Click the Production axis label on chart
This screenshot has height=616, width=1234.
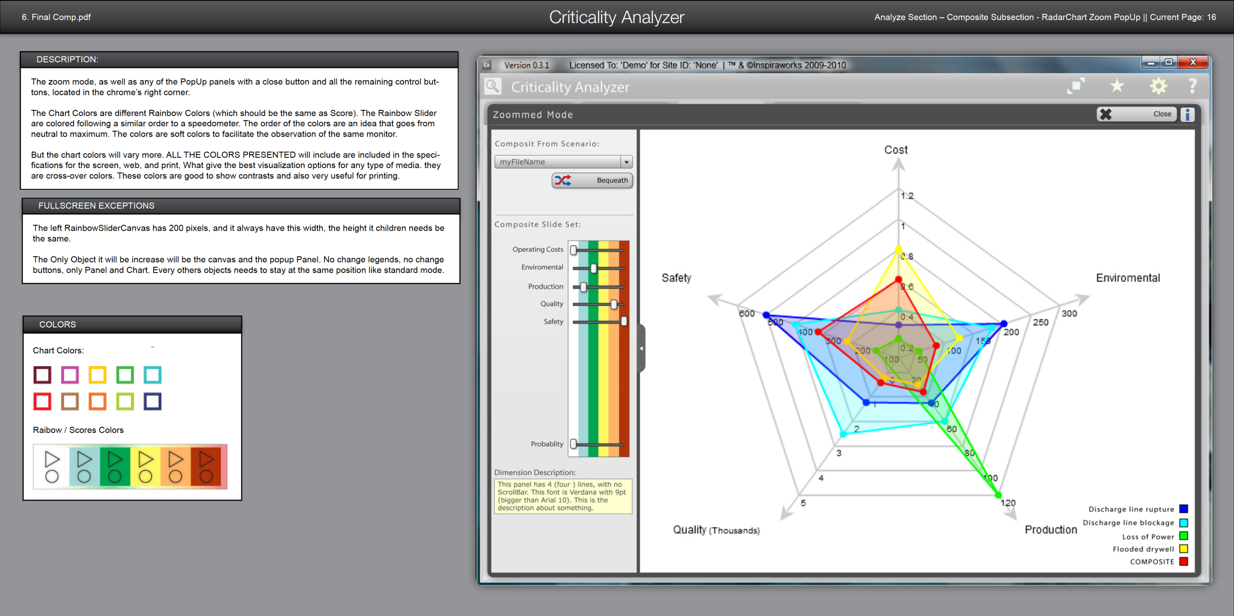click(1051, 530)
